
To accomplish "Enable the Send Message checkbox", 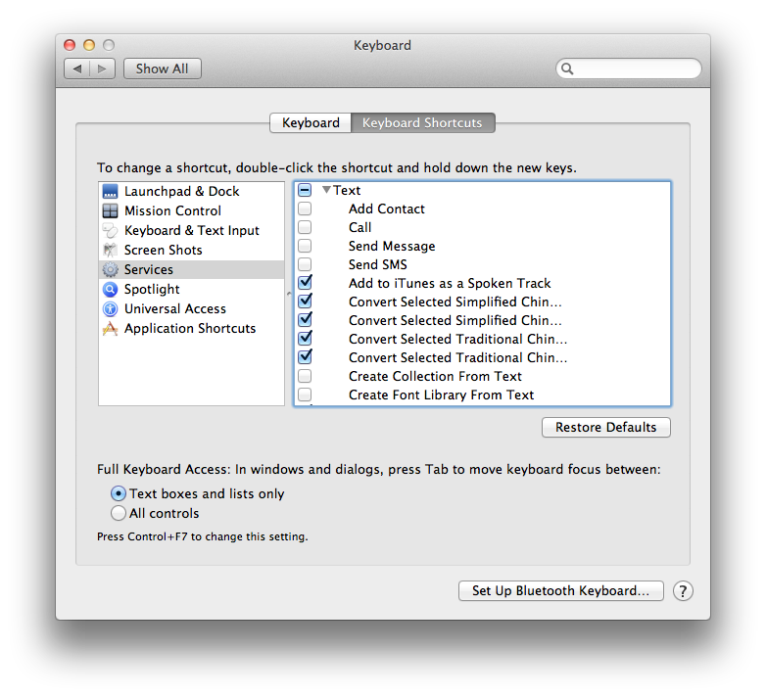I will [305, 246].
